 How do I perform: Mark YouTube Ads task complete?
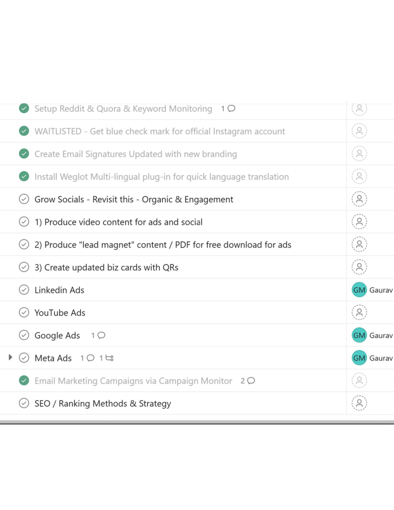coord(24,312)
